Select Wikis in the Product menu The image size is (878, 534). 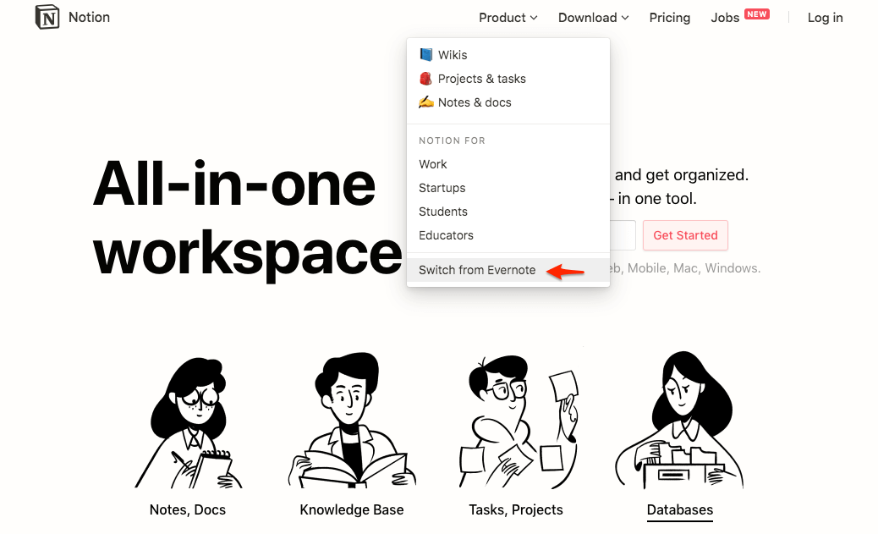(x=508, y=55)
